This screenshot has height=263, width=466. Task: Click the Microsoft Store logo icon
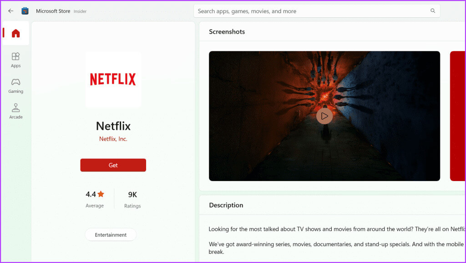pyautogui.click(x=25, y=11)
